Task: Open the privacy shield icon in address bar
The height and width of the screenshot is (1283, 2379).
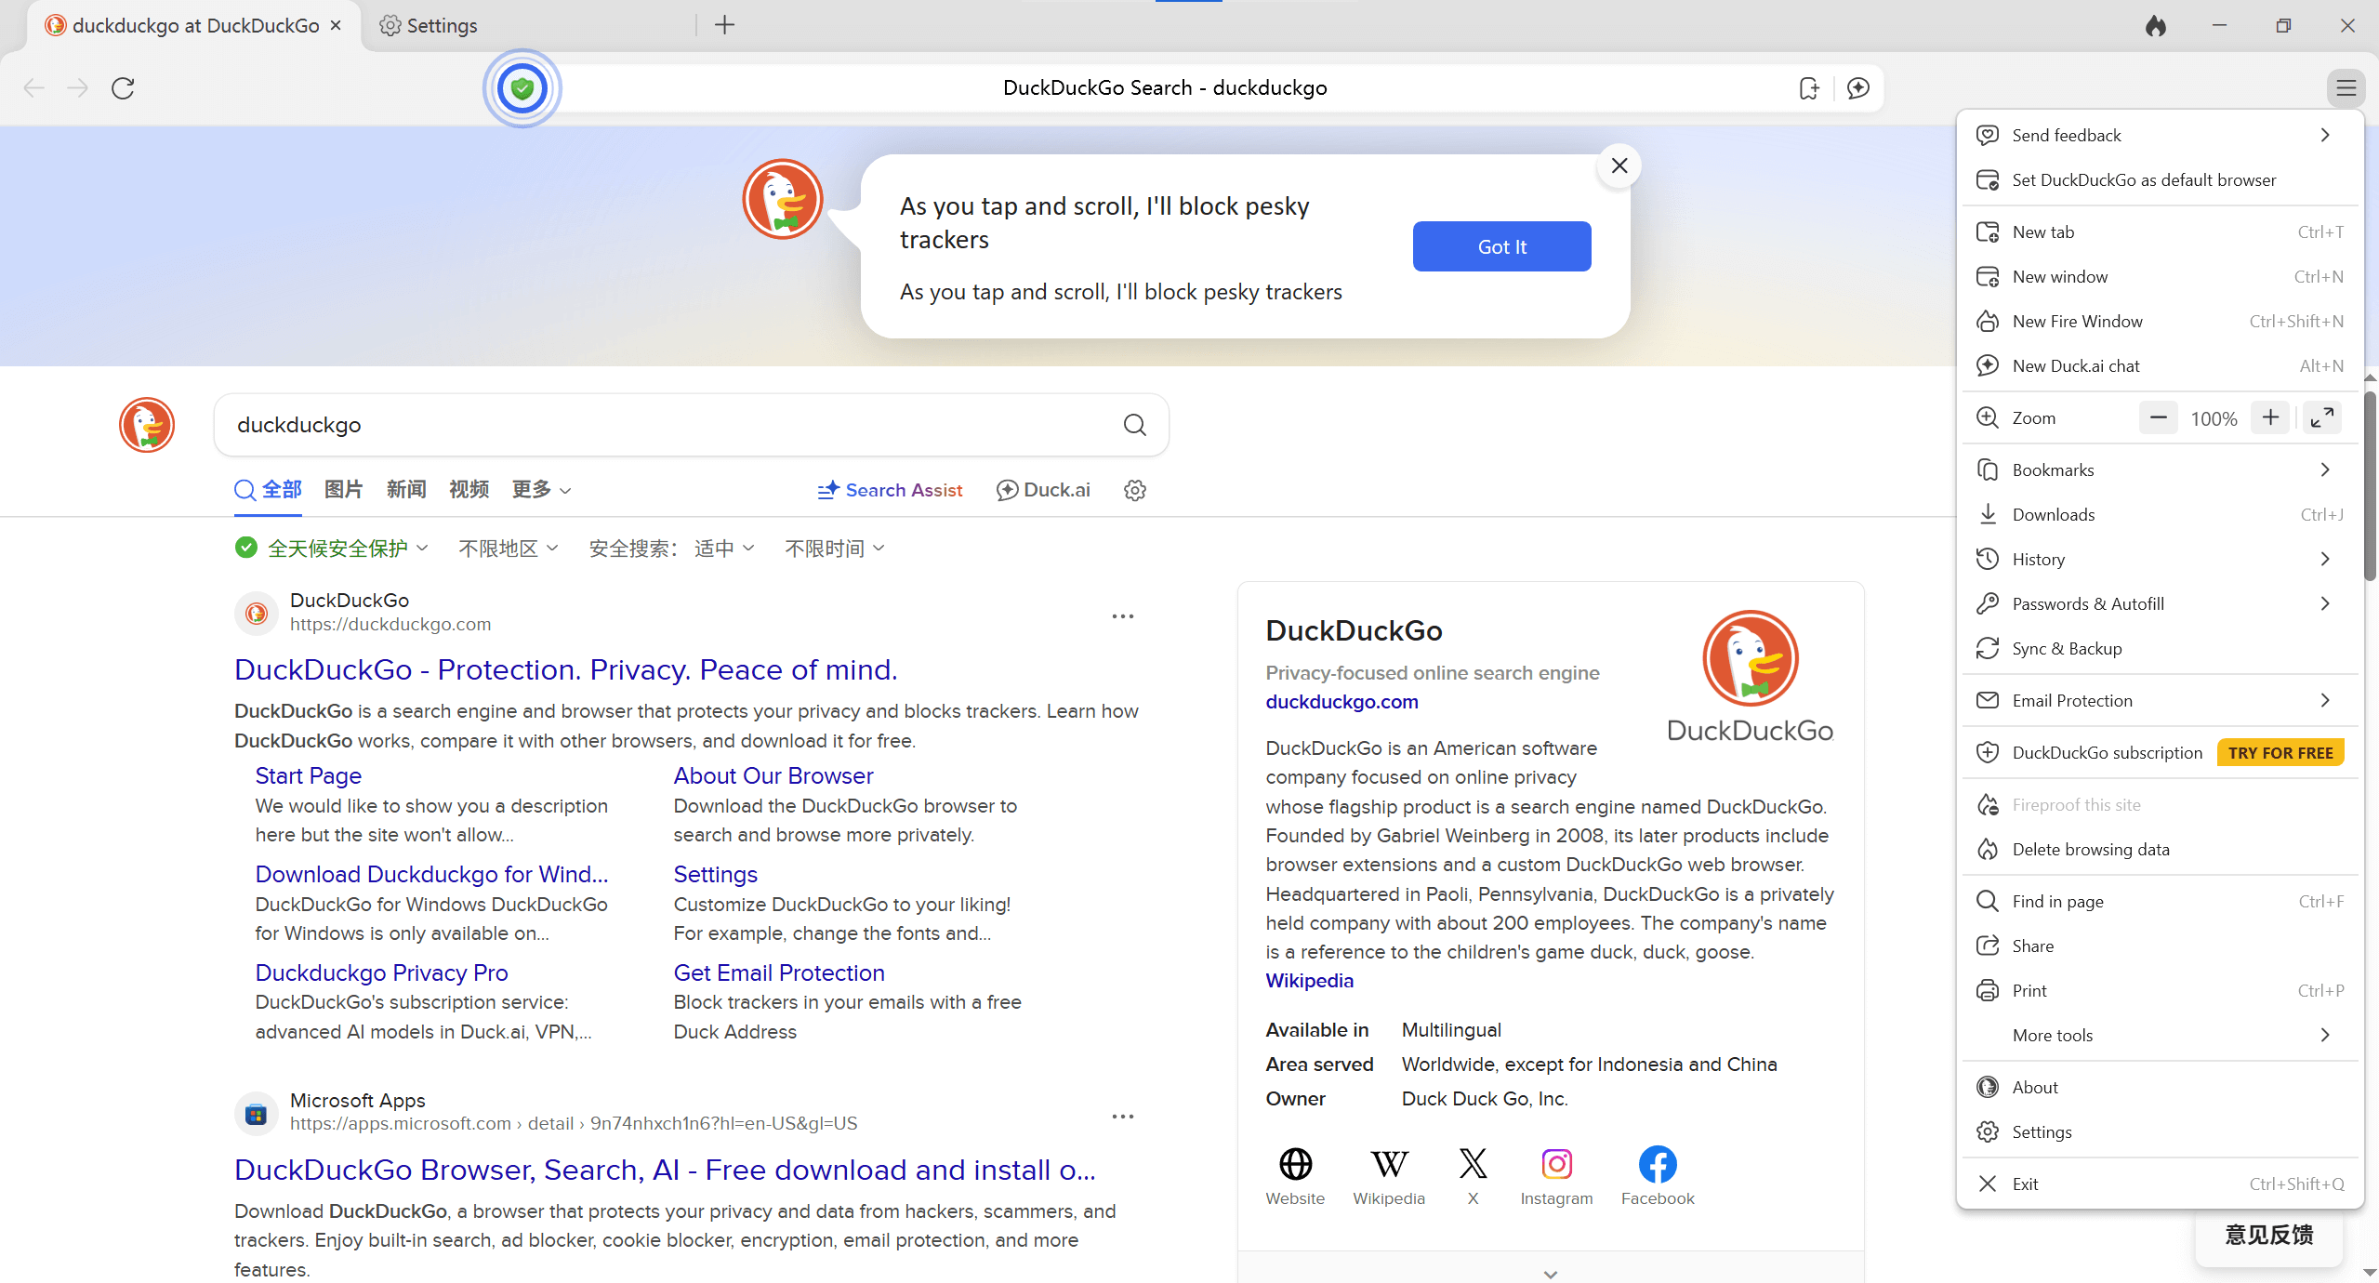Action: 522,88
